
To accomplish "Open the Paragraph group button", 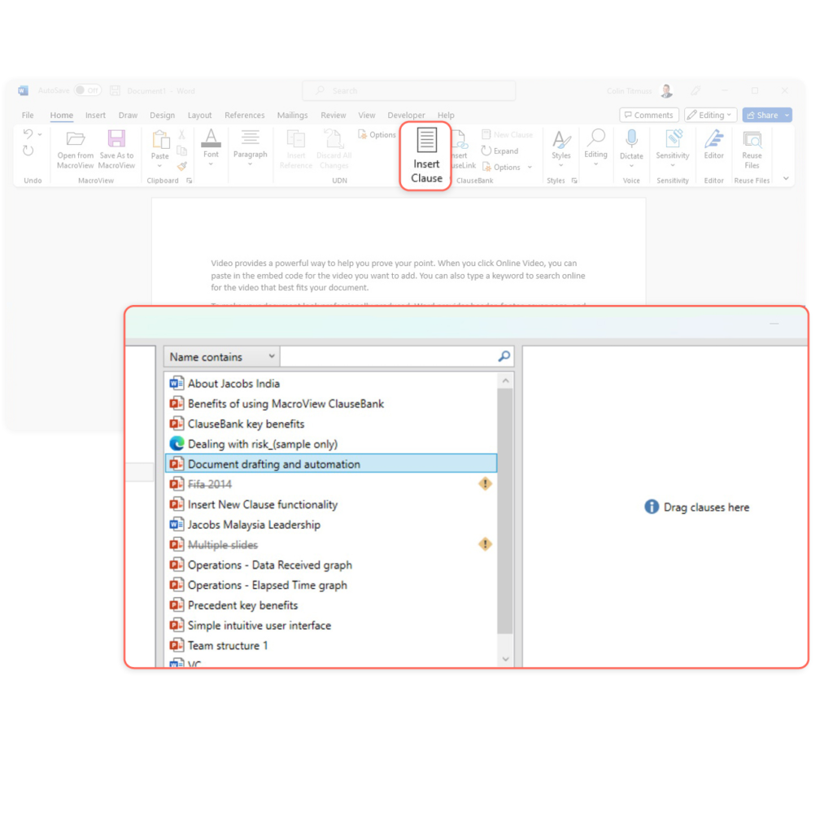I will [251, 147].
